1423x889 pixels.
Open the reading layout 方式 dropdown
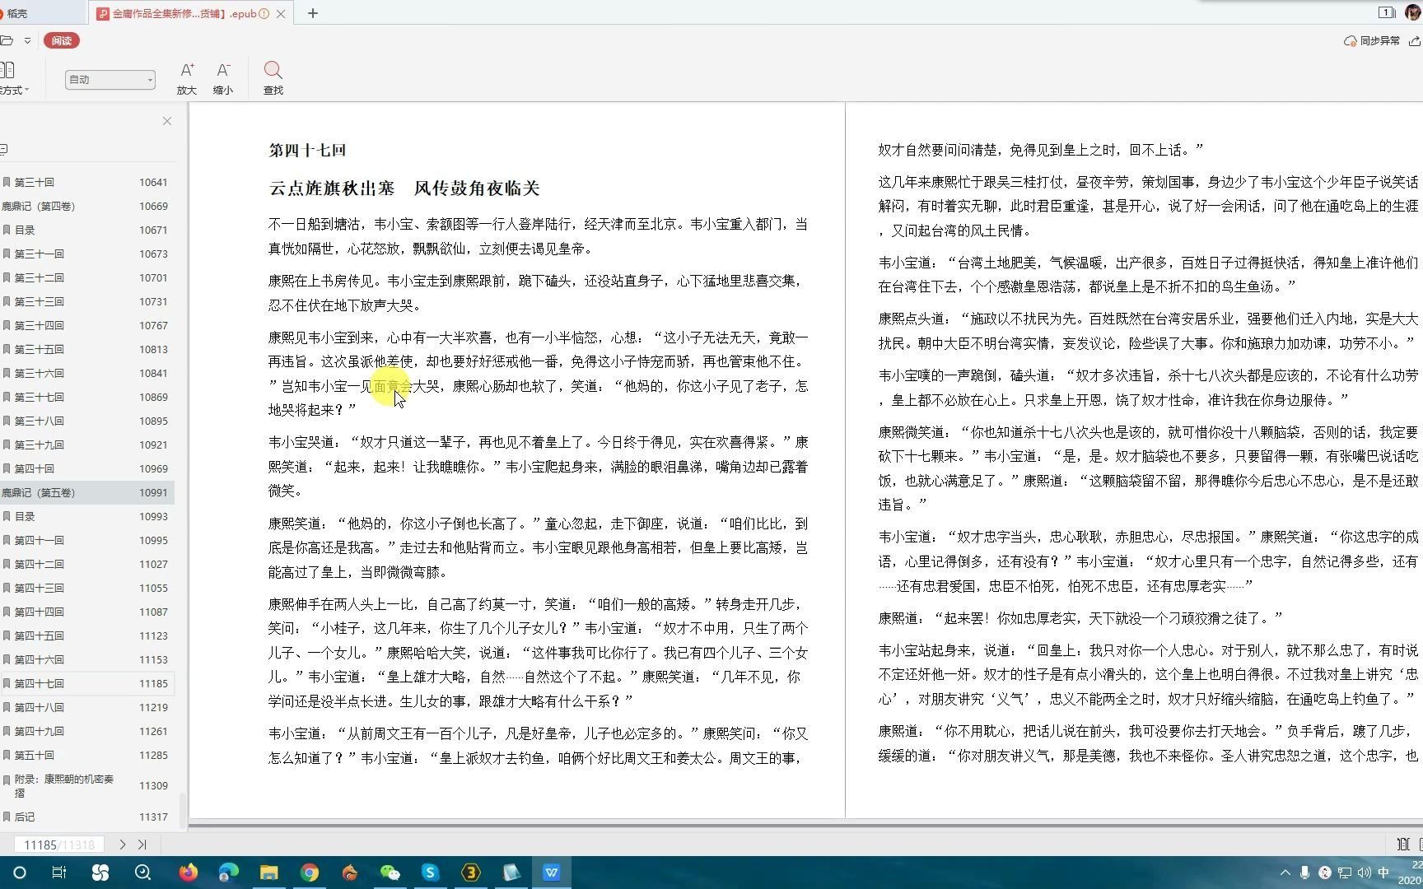pyautogui.click(x=12, y=79)
